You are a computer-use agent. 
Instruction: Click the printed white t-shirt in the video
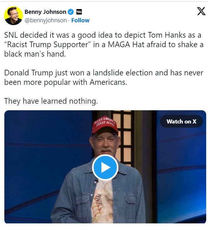[x=103, y=201]
